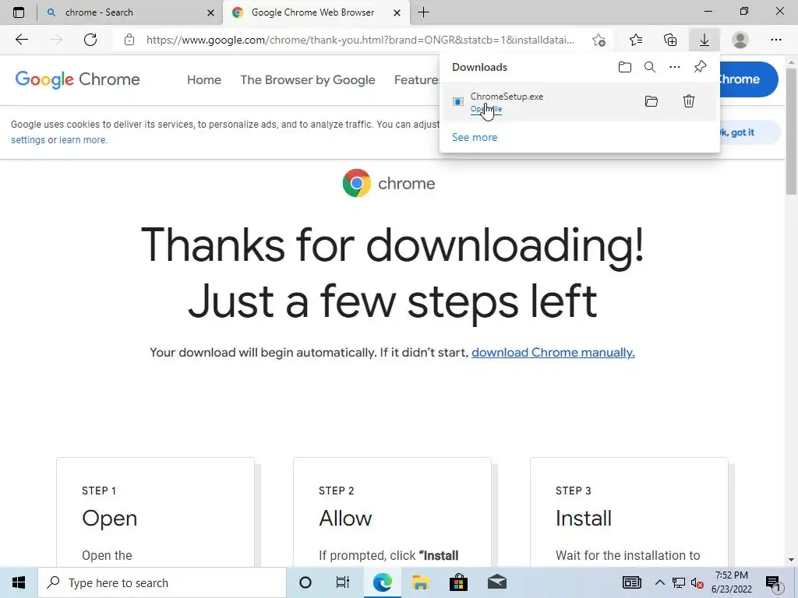798x598 pixels.
Task: Go back to the previous page
Action: tap(21, 40)
